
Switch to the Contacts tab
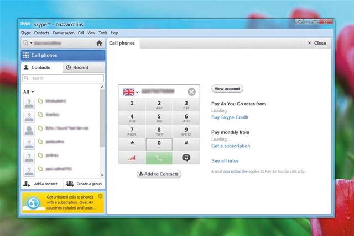click(41, 67)
